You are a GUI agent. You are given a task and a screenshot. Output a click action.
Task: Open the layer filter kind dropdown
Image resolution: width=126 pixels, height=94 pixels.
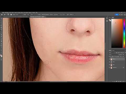pyautogui.click(x=112, y=53)
